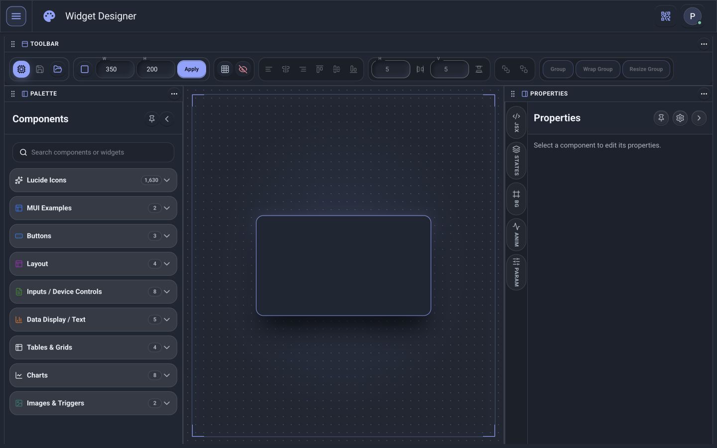Image resolution: width=717 pixels, height=448 pixels.
Task: Open Properties settings gear
Action: point(680,118)
